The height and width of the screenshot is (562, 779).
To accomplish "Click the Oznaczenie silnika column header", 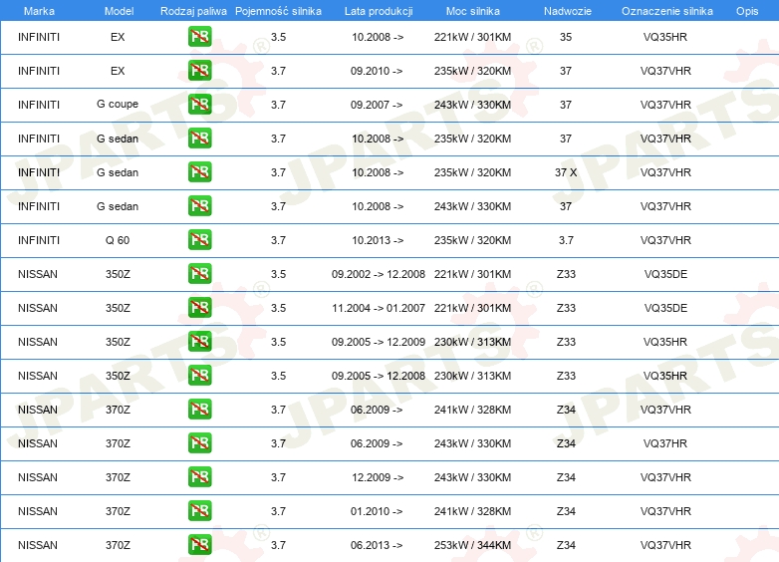I will click(x=666, y=11).
